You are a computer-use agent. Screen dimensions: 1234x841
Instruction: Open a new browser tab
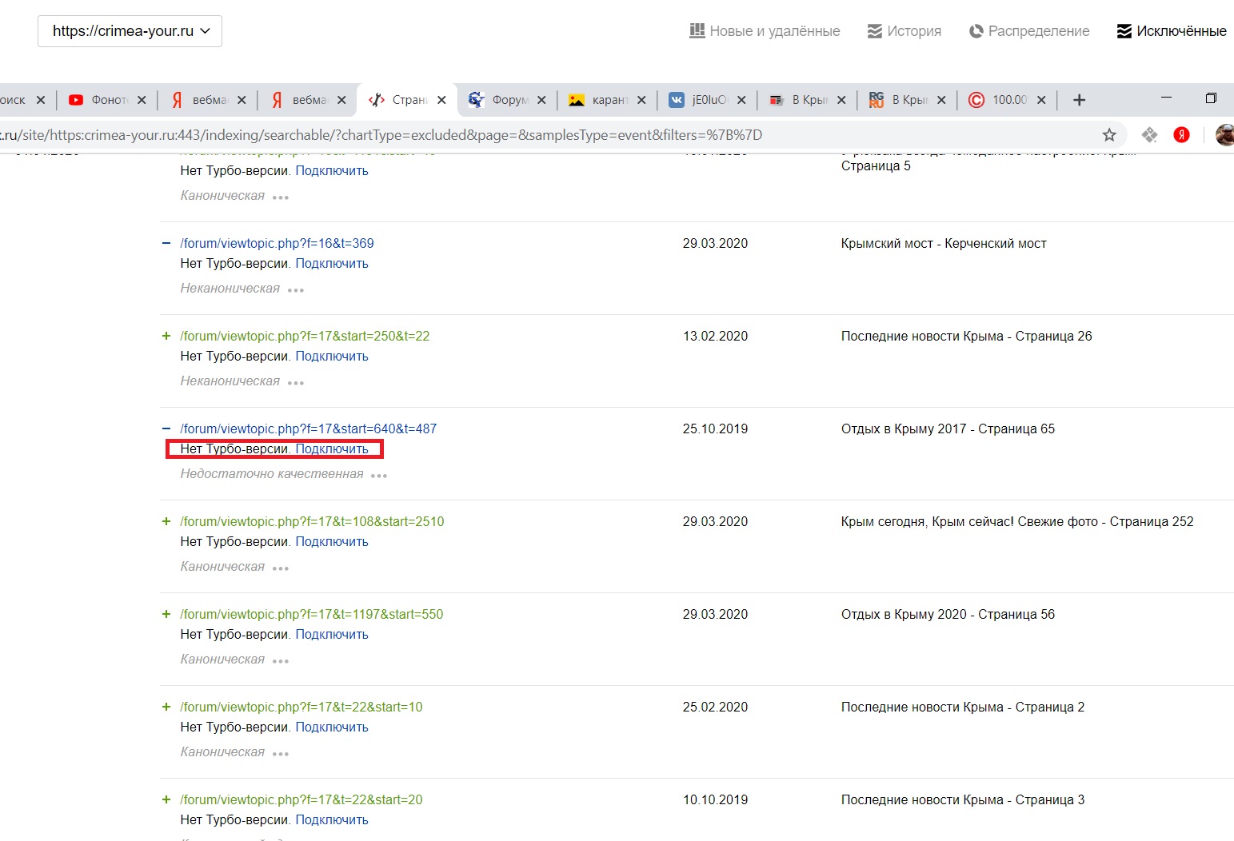[x=1079, y=100]
